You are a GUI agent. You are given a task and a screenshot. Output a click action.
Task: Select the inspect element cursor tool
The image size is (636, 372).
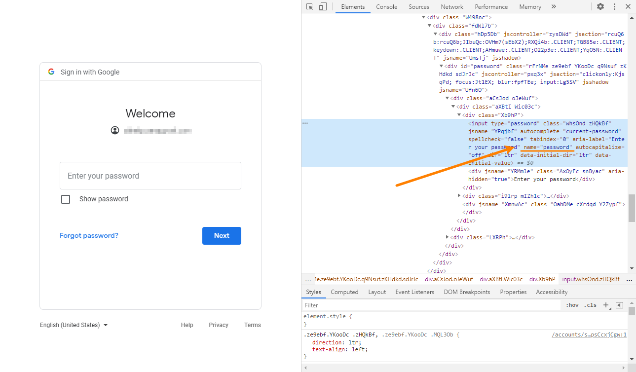310,6
